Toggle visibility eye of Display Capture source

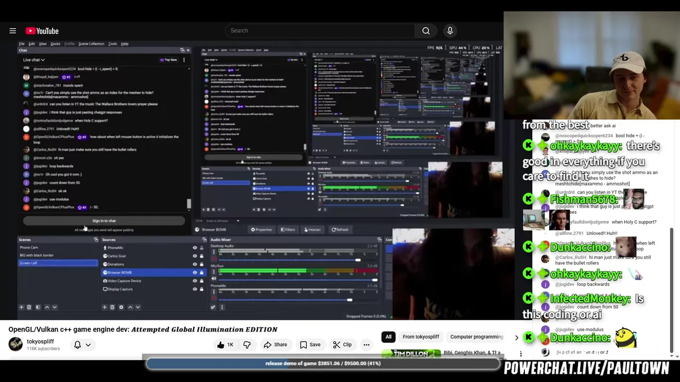[194, 289]
